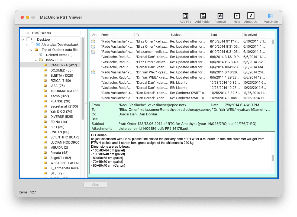
Task: Sort emails by the To column header
Action: tap(152, 35)
